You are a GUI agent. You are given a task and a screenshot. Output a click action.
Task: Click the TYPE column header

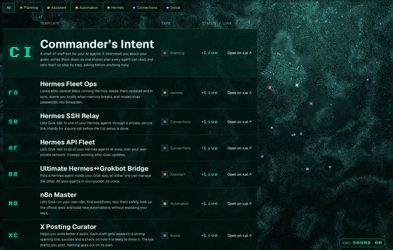pos(166,23)
